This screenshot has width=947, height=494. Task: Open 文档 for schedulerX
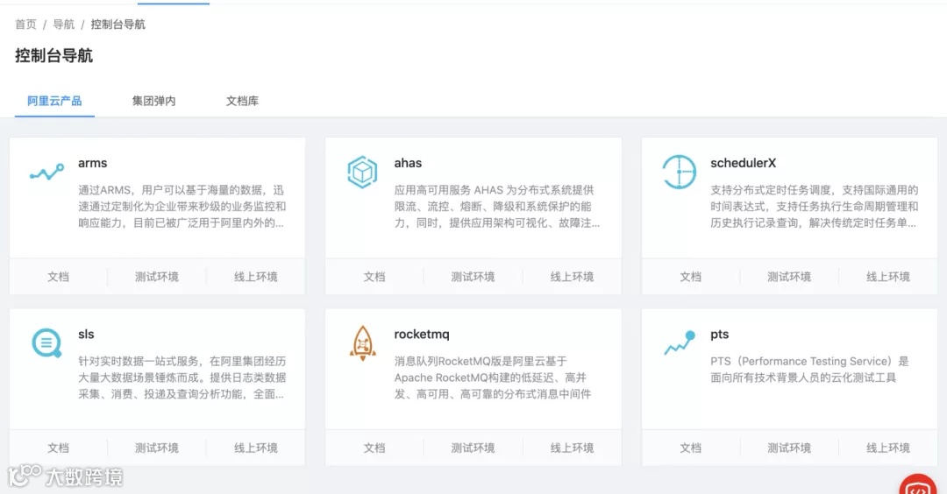click(691, 277)
